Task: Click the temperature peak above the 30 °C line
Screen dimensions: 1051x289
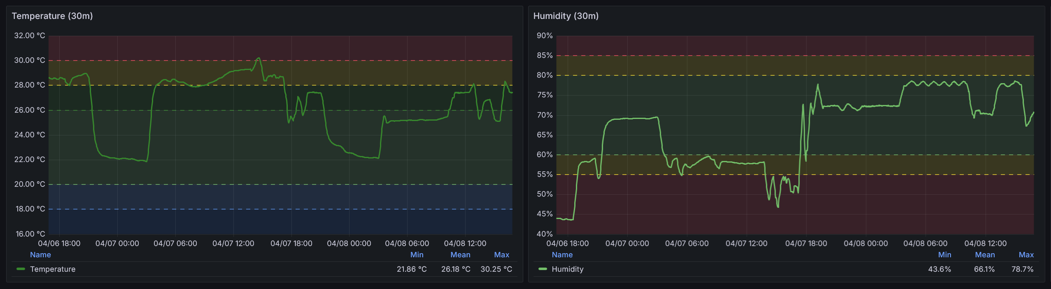Action: click(259, 58)
